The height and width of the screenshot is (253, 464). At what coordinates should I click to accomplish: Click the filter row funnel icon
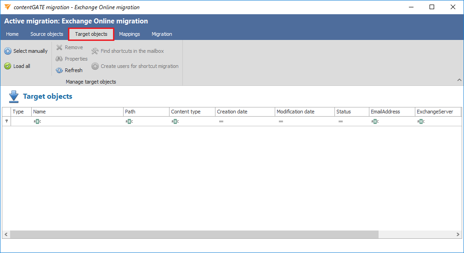pos(6,121)
